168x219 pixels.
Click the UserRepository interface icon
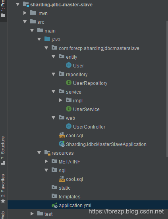click(x=69, y=83)
